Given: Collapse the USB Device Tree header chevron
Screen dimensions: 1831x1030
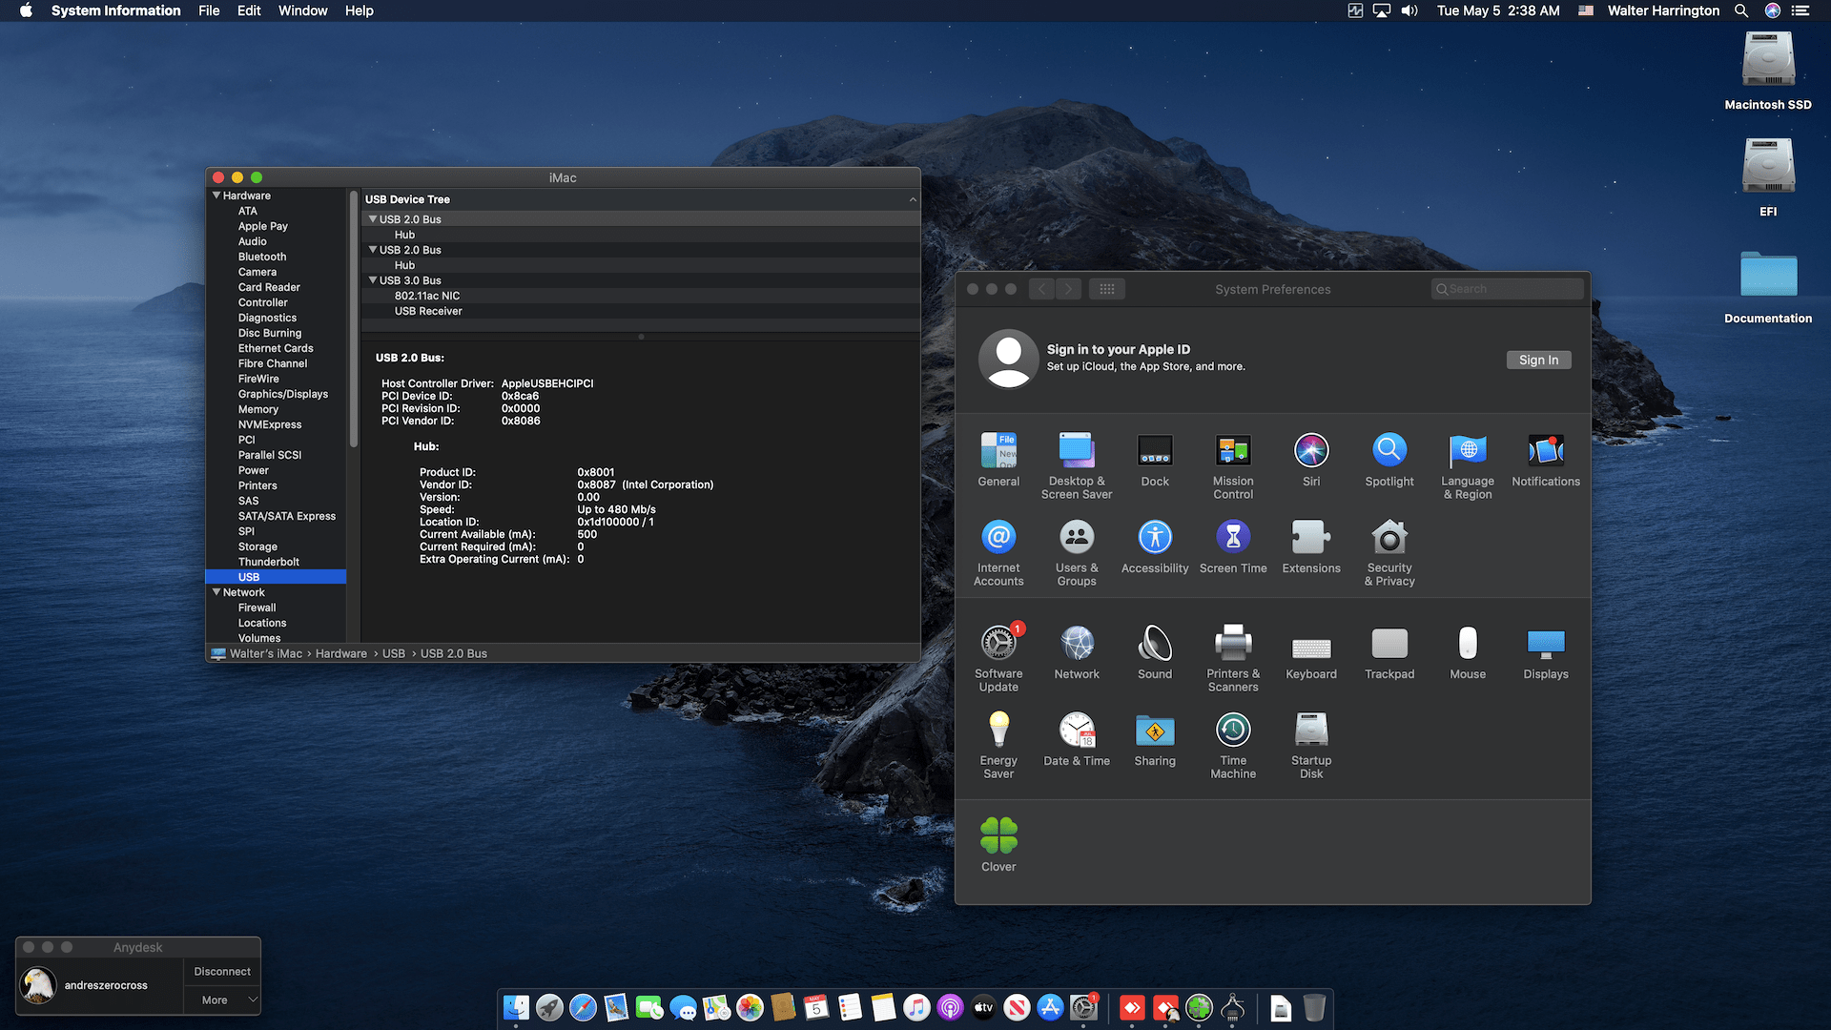Looking at the screenshot, I should (x=913, y=199).
